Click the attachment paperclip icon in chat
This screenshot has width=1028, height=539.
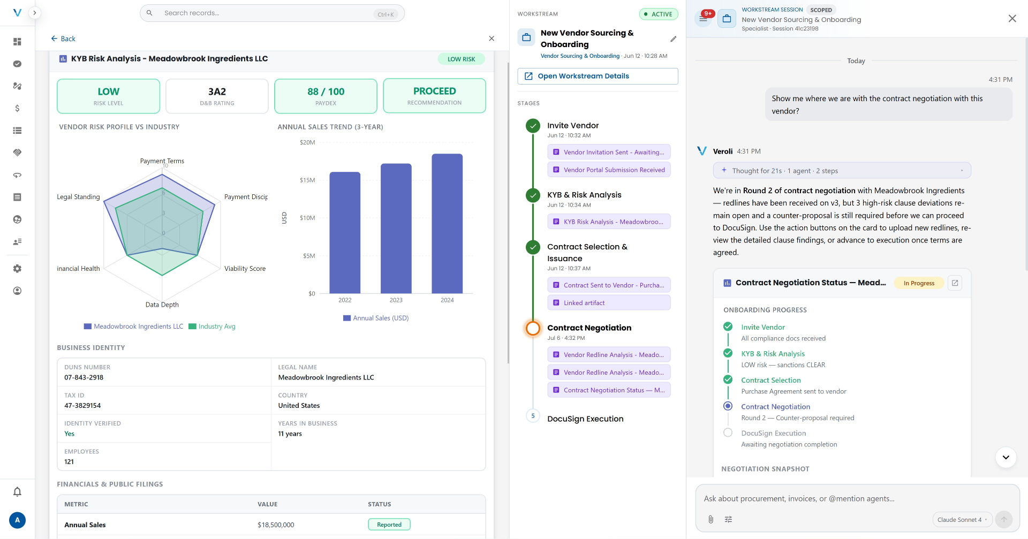coord(710,519)
